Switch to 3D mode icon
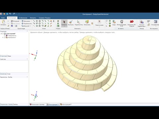This screenshot has height=119, width=159. click(x=58, y=26)
